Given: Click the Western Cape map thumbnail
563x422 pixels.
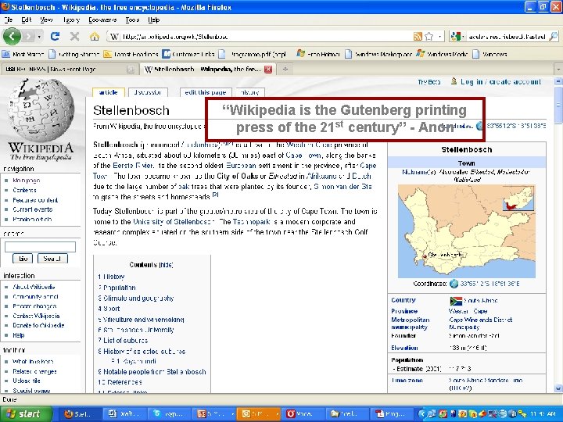Looking at the screenshot, I should (466, 231).
